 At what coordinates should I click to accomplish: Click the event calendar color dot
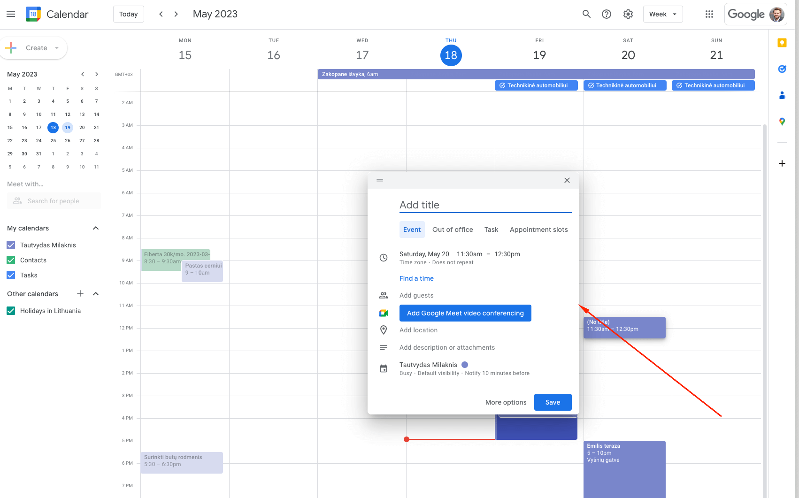pyautogui.click(x=465, y=365)
